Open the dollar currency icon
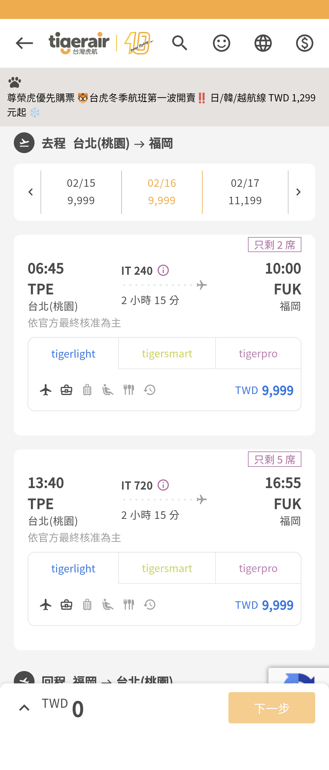Viewport: 329px width, 770px height. tap(304, 43)
